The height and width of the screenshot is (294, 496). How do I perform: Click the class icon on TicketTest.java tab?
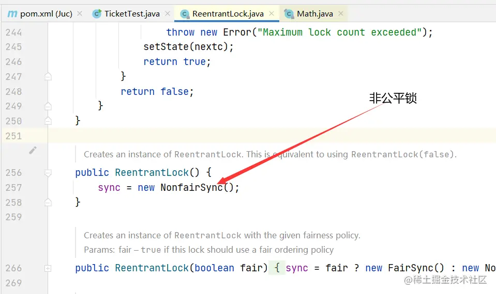pos(97,14)
